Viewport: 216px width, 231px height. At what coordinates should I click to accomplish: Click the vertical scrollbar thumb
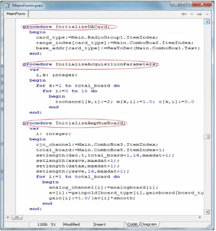click(x=207, y=136)
